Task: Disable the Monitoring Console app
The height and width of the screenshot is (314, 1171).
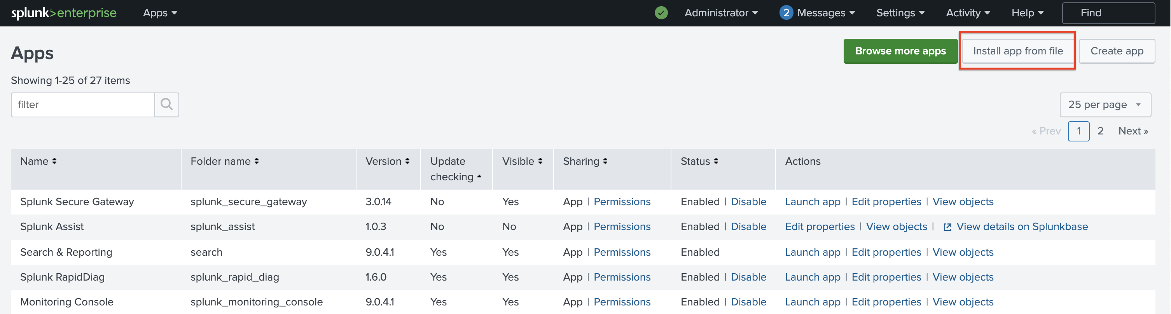Action: point(748,302)
